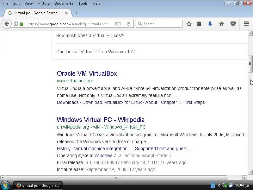Open the Oracle VM VirtualBox result
The height and width of the screenshot is (190, 253).
point(87,73)
